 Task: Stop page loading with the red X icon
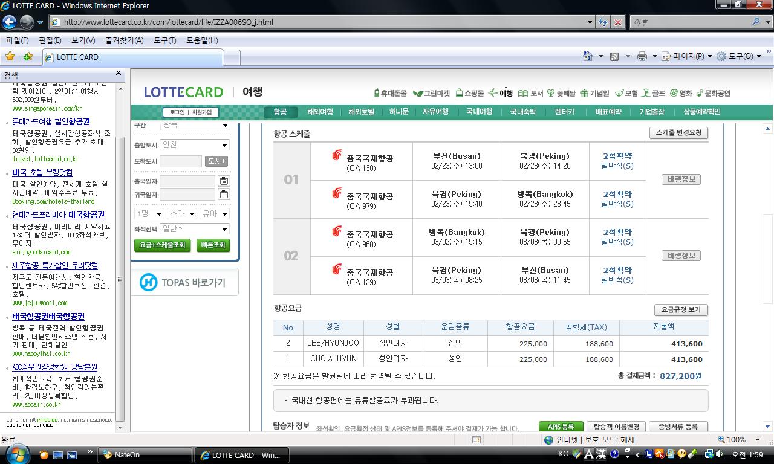click(617, 22)
